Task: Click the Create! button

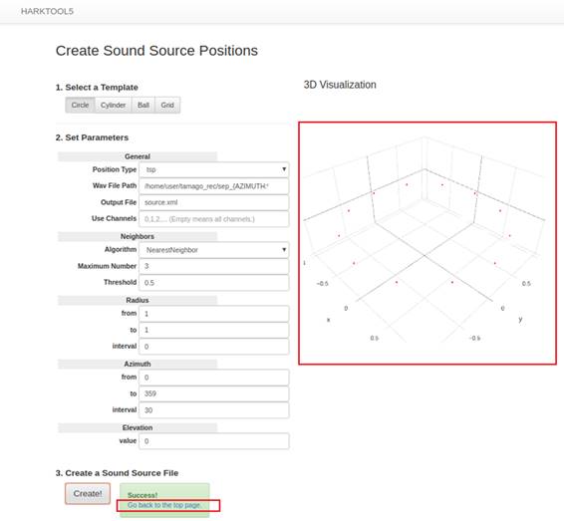Action: [x=88, y=494]
